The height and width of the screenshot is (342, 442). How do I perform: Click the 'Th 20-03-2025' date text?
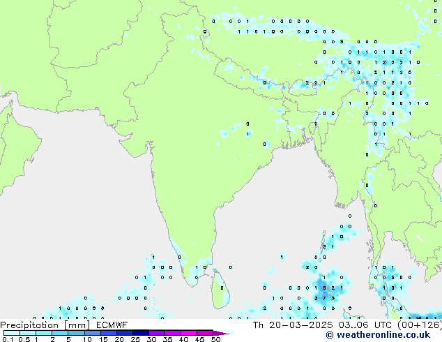(x=293, y=325)
